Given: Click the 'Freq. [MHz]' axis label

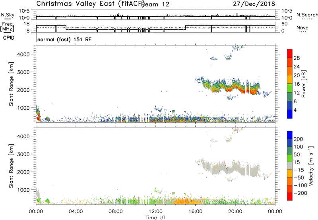Looking at the screenshot, I should [7, 27].
